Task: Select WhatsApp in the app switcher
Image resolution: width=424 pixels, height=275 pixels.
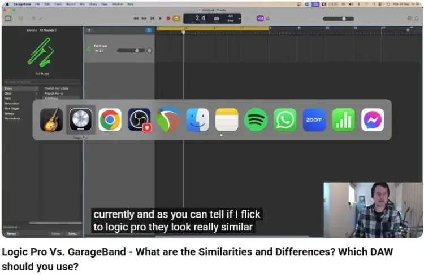Action: point(285,119)
